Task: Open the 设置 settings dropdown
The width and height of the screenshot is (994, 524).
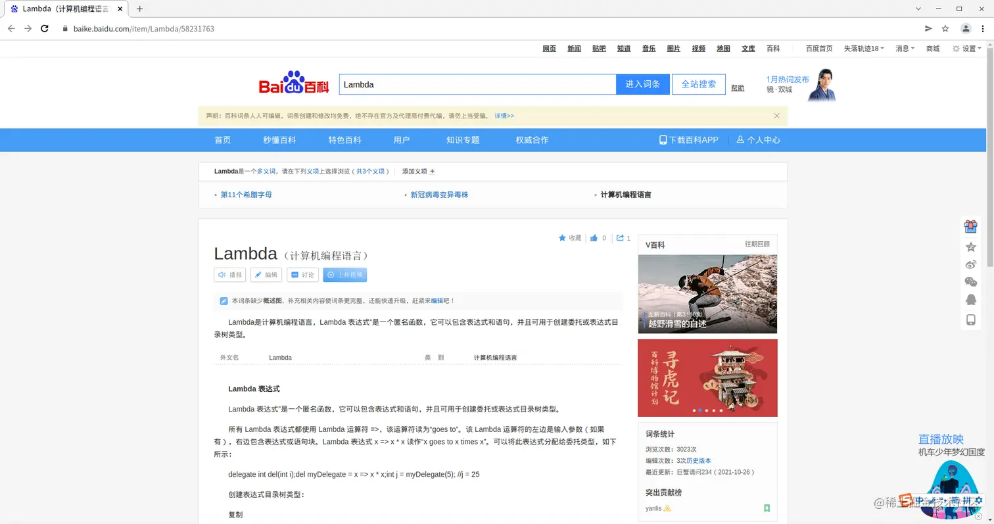Action: 967,49
